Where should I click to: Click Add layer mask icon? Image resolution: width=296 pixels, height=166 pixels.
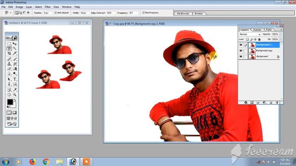(252, 102)
